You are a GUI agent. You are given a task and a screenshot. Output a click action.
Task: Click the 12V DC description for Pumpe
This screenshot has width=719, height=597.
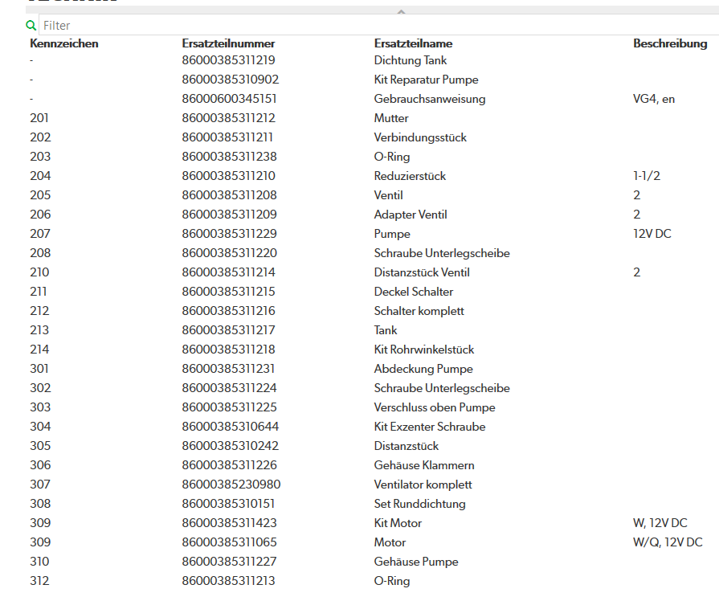(652, 233)
